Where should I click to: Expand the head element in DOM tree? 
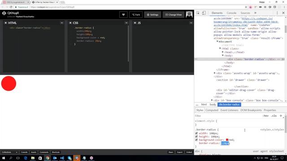click(223, 52)
